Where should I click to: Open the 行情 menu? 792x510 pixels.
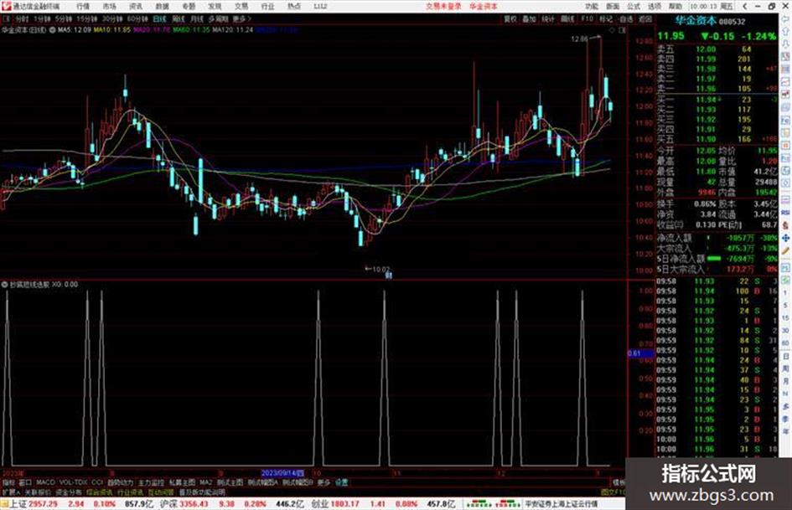[x=82, y=6]
